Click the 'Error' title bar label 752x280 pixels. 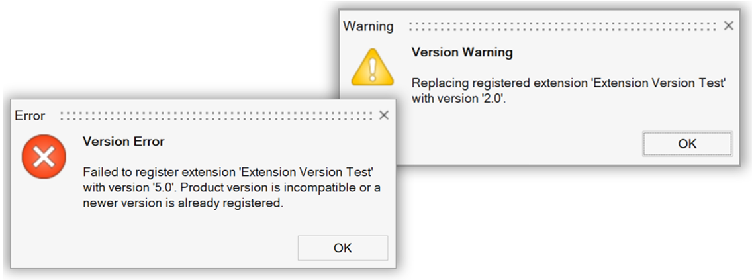coord(30,116)
